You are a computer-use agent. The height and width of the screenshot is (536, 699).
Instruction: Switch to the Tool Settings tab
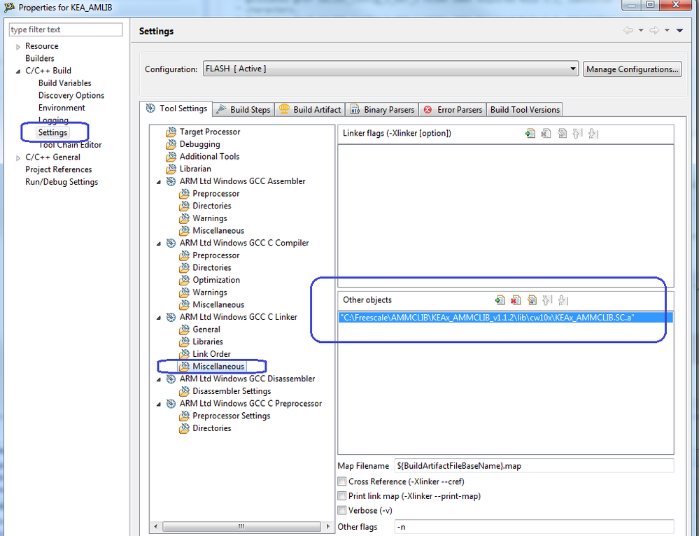pos(176,108)
